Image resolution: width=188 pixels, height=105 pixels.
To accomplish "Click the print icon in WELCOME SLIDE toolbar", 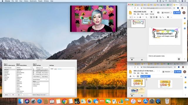I will pyautogui.click(x=140, y=17).
